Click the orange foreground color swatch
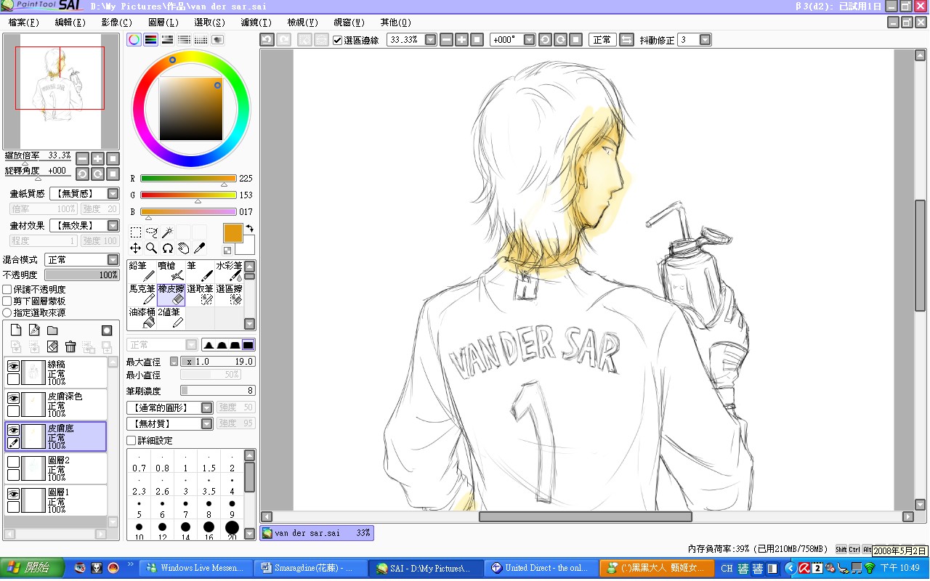The width and height of the screenshot is (930, 581). 232,232
